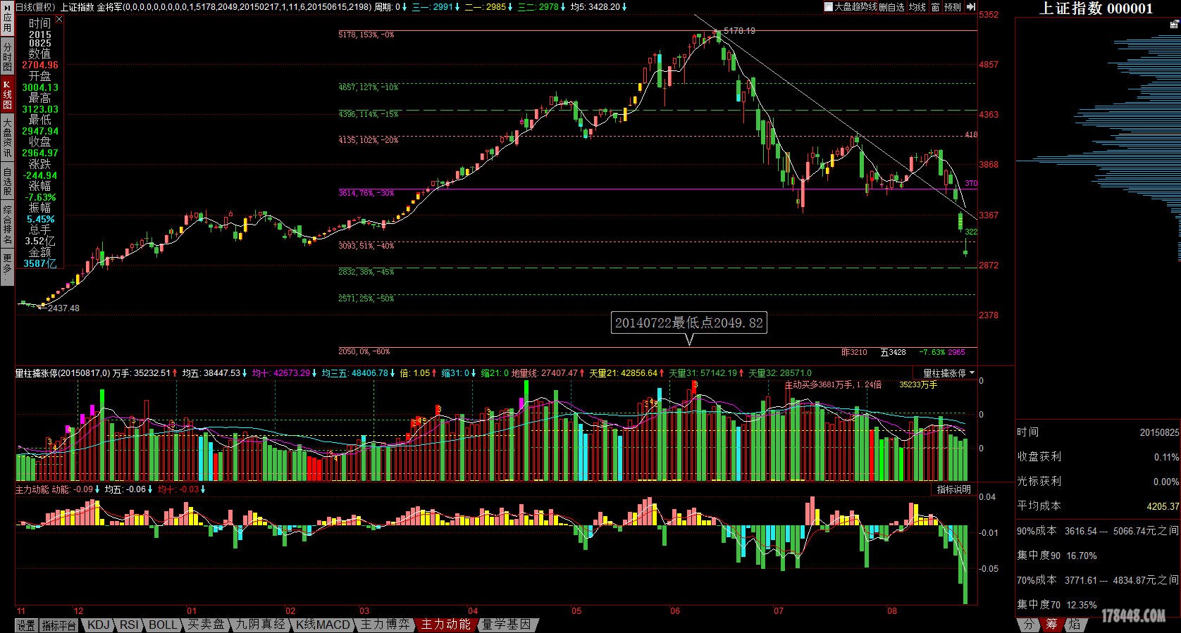Click 均5: 3428.20 value
Viewport: 1181px width, 633px height.
[x=595, y=6]
